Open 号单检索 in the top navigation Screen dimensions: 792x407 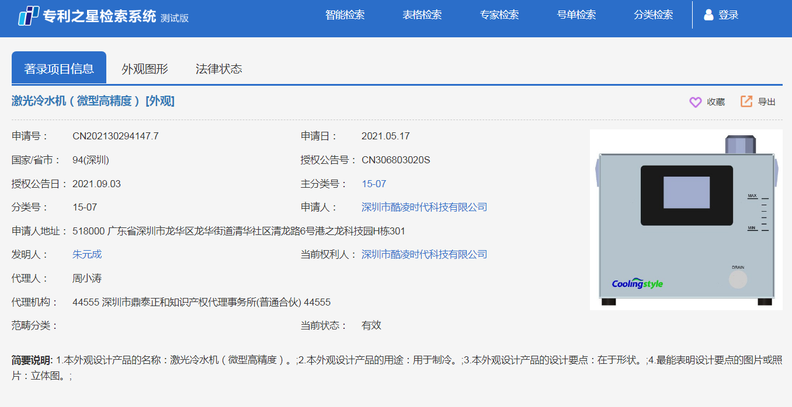576,15
